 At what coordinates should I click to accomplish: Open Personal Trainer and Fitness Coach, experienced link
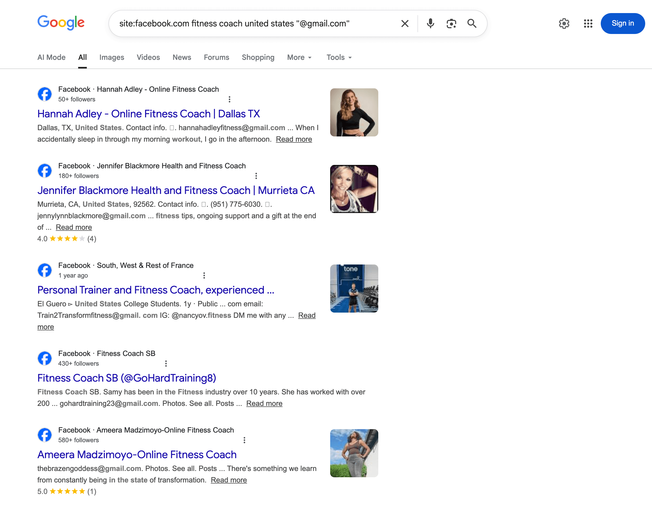pos(156,290)
